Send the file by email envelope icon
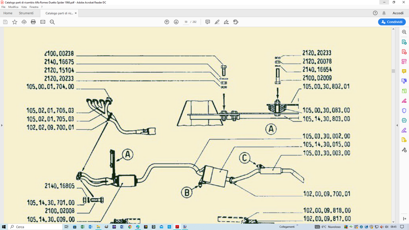Viewport: 409px width, 230px height. pyautogui.click(x=43, y=22)
